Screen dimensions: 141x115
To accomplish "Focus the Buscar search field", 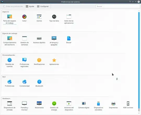I will click(x=118, y=6).
